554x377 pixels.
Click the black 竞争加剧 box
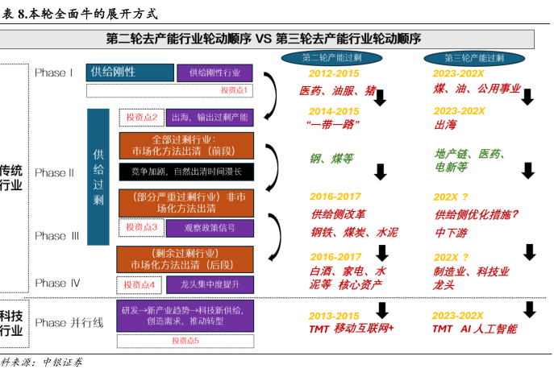point(186,172)
